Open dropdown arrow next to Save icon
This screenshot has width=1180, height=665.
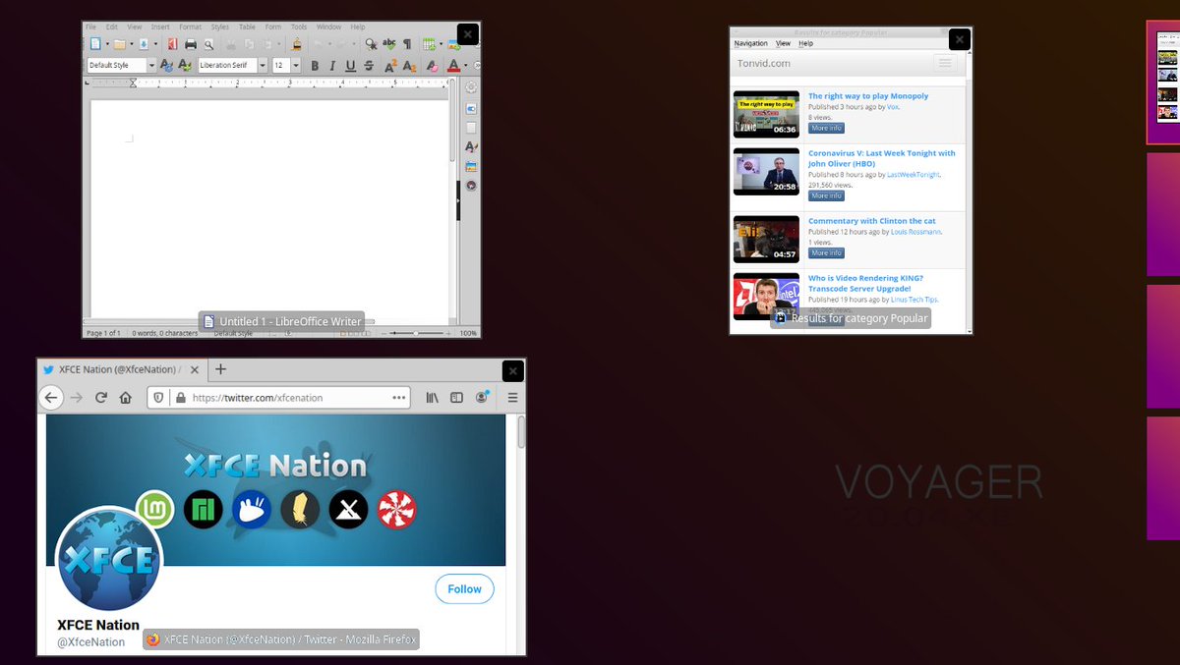tap(155, 44)
